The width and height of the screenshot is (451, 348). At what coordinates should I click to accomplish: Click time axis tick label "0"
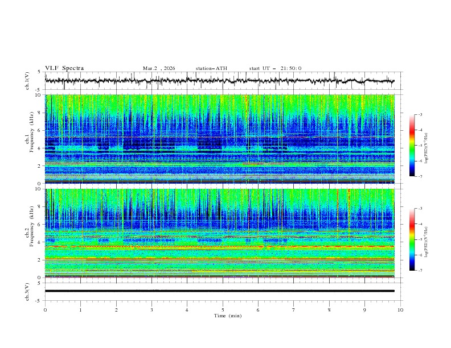click(x=45, y=310)
